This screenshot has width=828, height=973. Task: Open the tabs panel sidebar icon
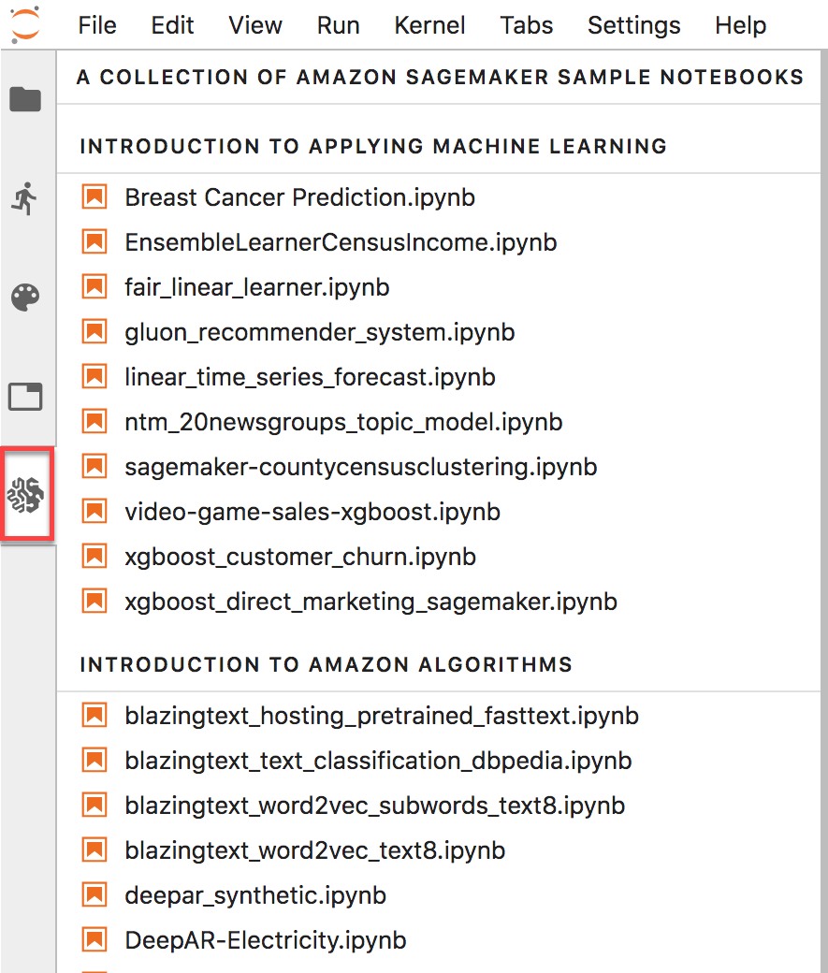point(26,397)
